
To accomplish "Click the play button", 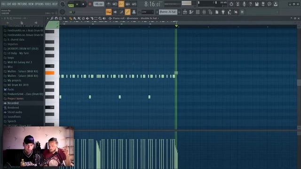I will (x=77, y=4).
